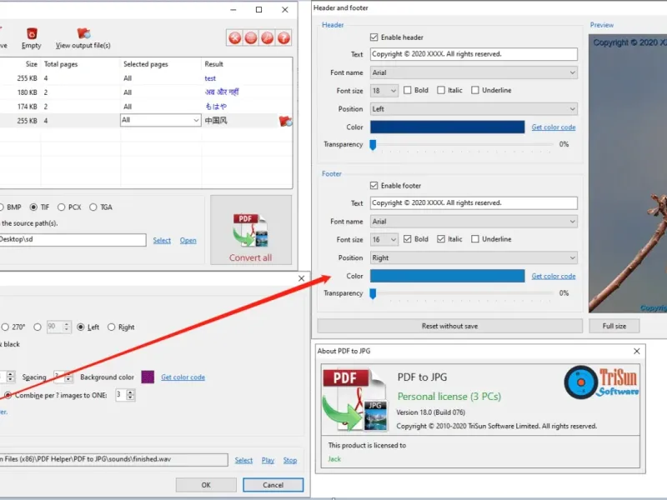
Task: Click Footer Get color code link
Action: pyautogui.click(x=554, y=276)
